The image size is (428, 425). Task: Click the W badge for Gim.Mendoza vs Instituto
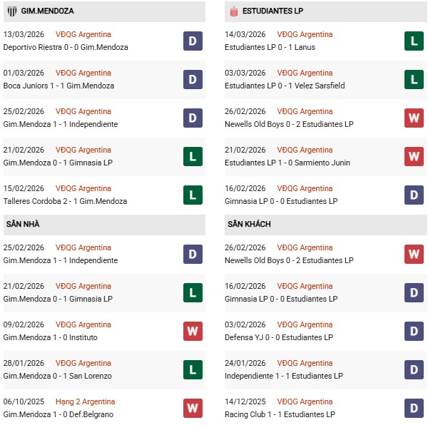point(193,332)
